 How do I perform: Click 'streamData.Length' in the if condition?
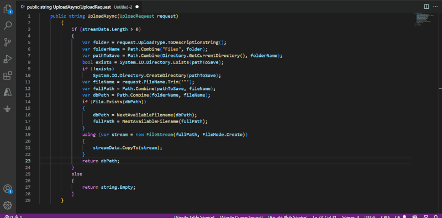(x=104, y=29)
